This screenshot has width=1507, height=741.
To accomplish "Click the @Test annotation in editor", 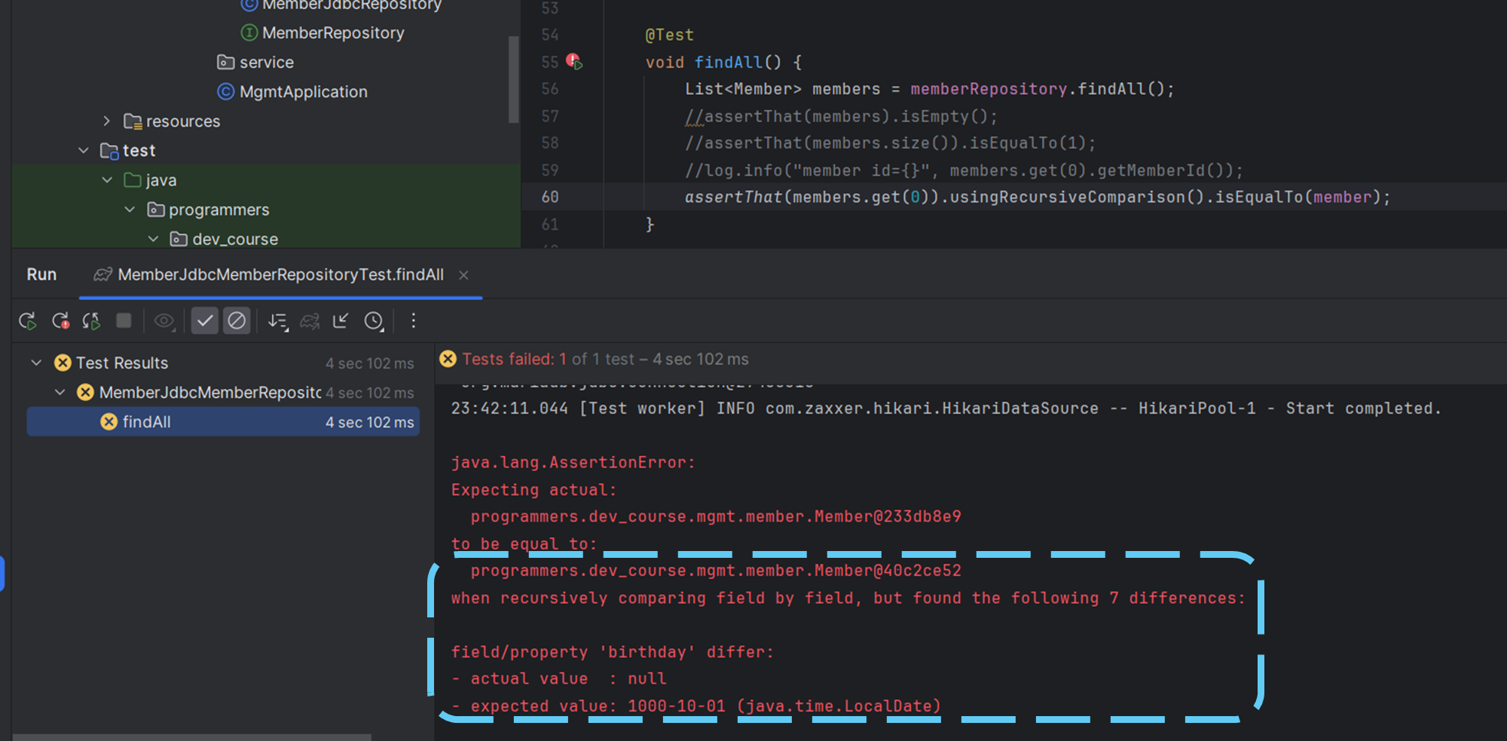I will [x=669, y=35].
